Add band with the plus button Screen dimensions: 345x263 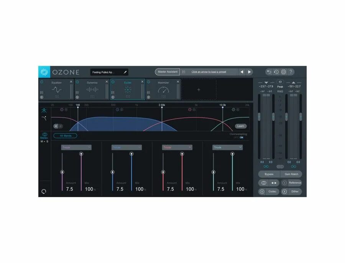pyautogui.click(x=61, y=126)
